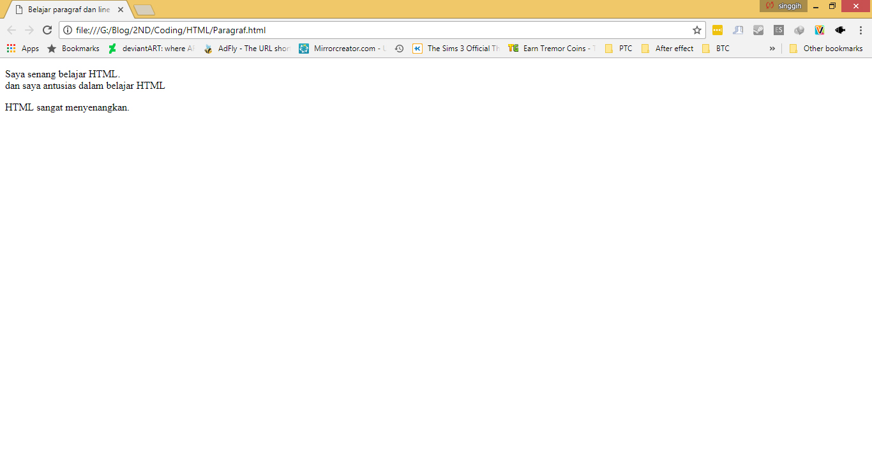Click the yellow ellipsis extension icon
The height and width of the screenshot is (458, 872).
click(x=718, y=29)
